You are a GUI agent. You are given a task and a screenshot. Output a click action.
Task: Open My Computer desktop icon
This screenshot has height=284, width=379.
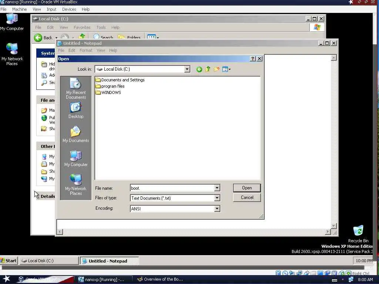click(12, 22)
